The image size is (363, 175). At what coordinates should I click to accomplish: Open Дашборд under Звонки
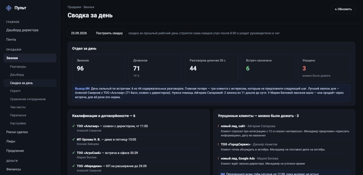tap(17, 75)
